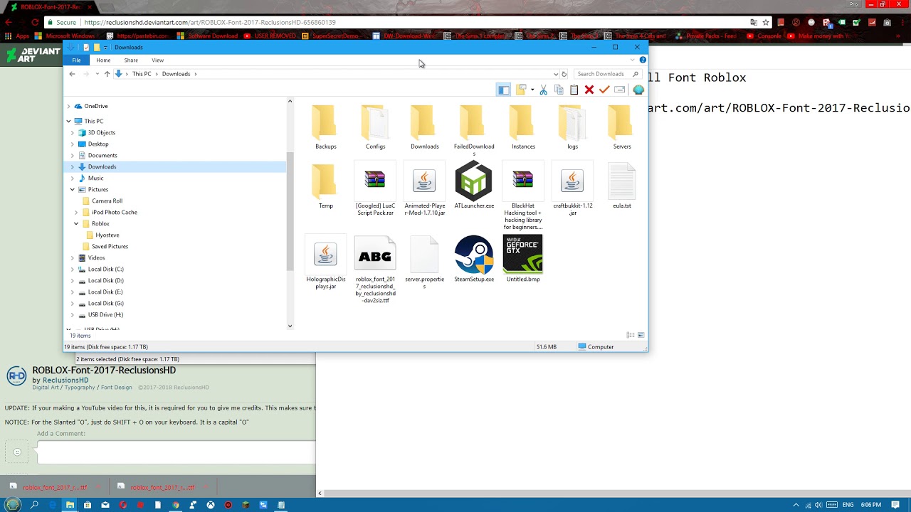Expand the ribbon with the chevron

[x=632, y=60]
